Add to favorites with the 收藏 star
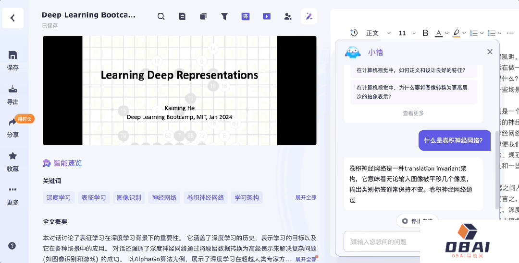519x263 pixels. pyautogui.click(x=13, y=156)
